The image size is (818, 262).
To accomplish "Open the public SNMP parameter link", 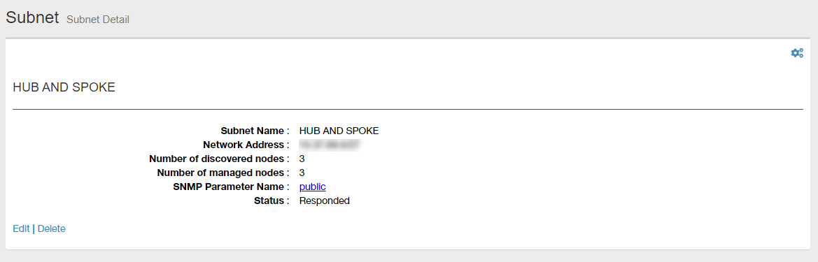I will [313, 187].
